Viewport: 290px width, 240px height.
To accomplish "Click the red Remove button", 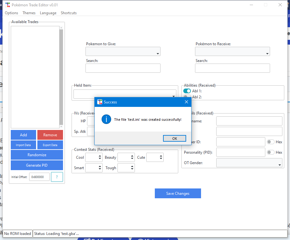I will tap(50, 135).
